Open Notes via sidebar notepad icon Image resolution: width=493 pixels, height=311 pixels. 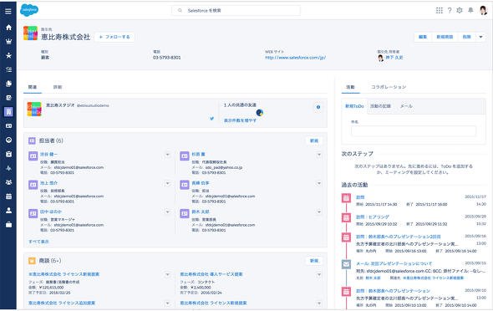pos(8,98)
